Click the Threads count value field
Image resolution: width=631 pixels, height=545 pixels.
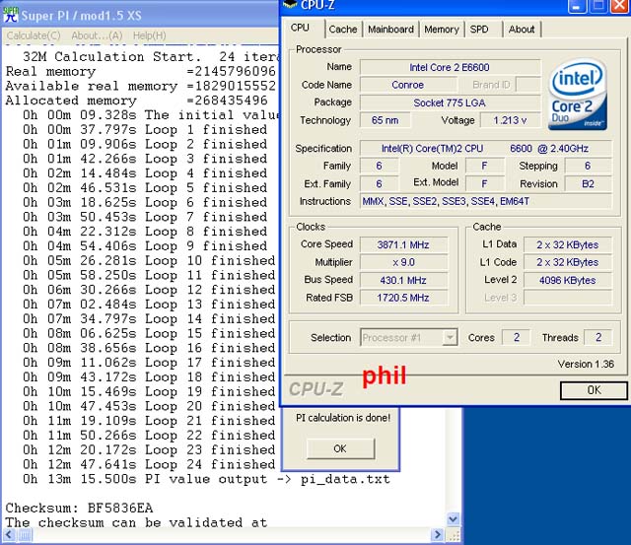pyautogui.click(x=598, y=337)
